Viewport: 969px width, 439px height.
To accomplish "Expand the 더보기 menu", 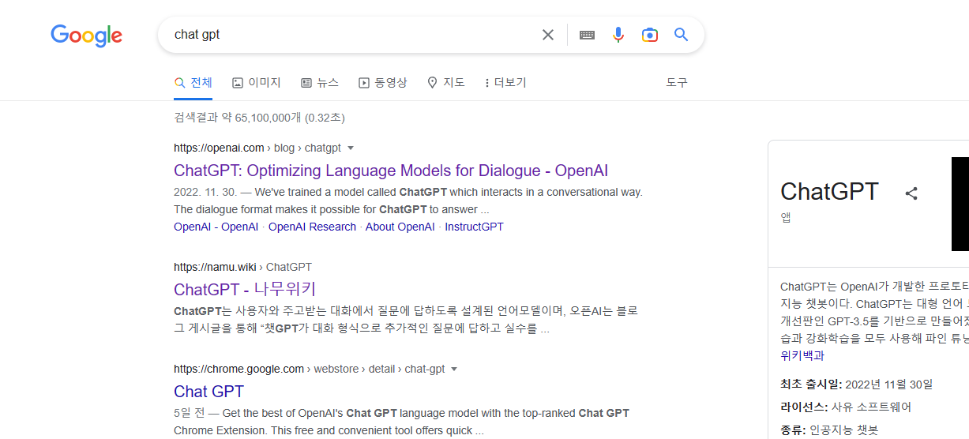I will 505,82.
